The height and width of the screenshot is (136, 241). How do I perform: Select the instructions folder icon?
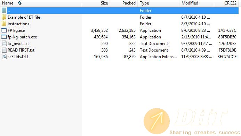point(4,24)
